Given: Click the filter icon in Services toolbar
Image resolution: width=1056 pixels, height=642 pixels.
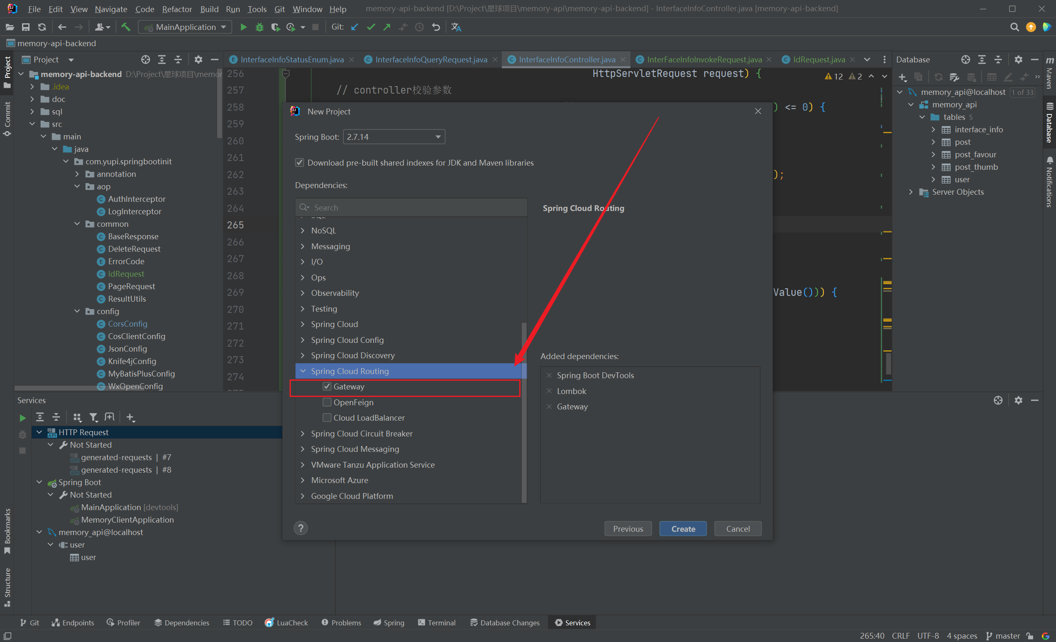Looking at the screenshot, I should coord(94,417).
